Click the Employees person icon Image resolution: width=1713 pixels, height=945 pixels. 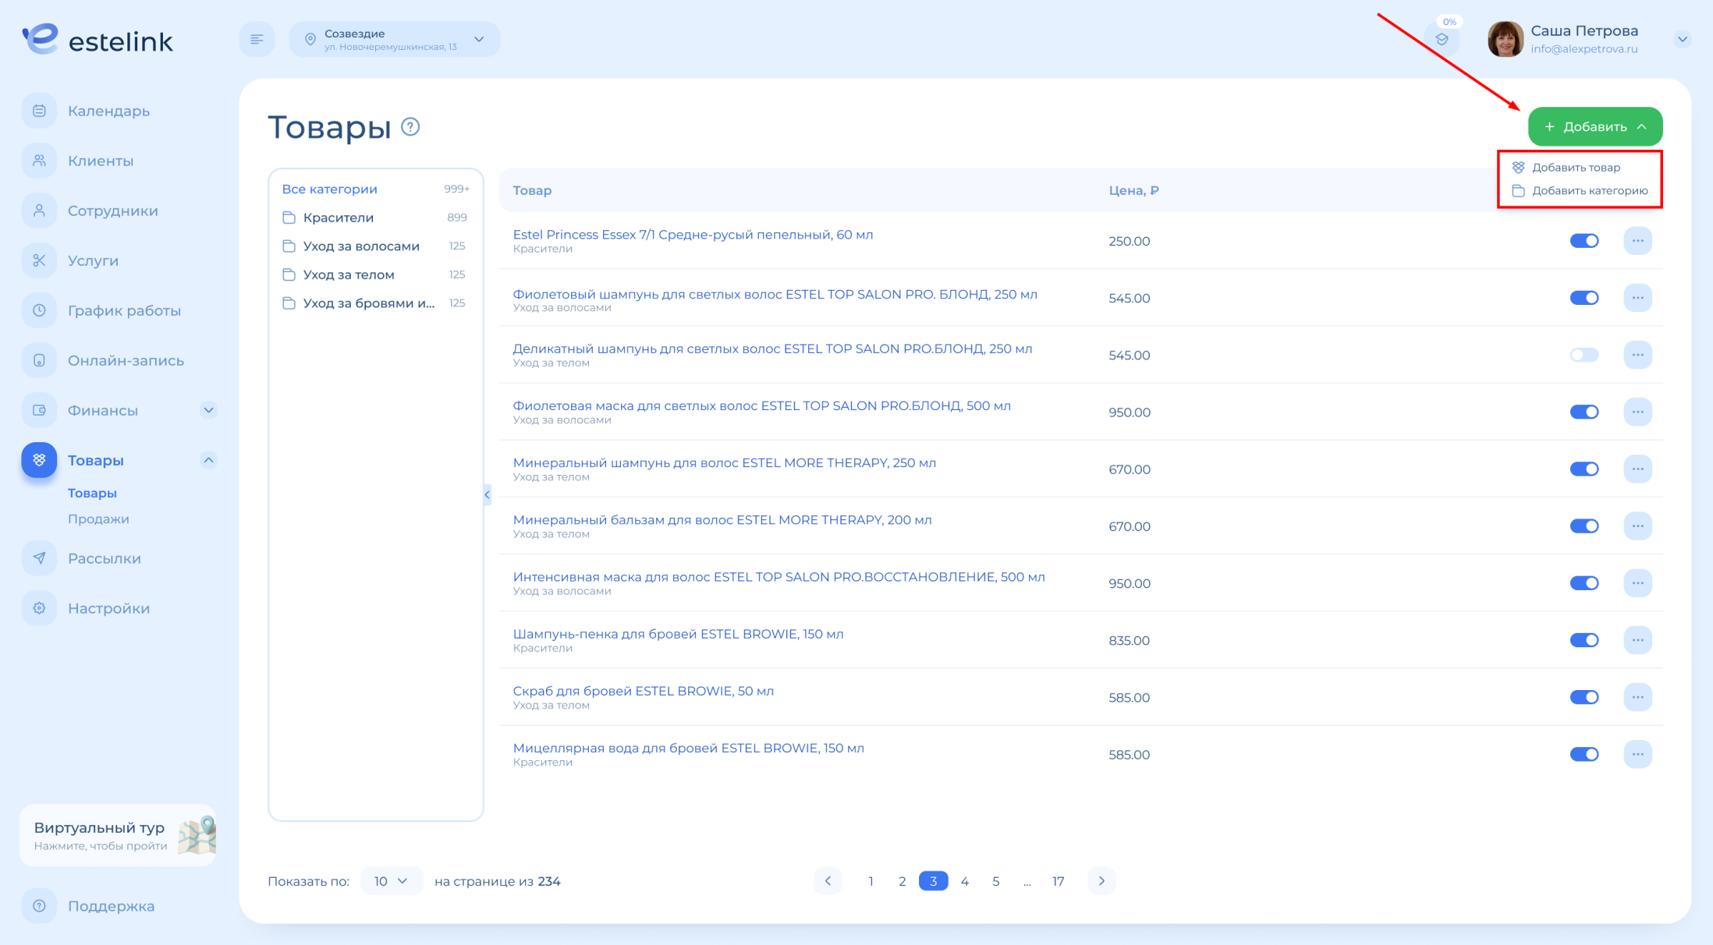(x=39, y=211)
